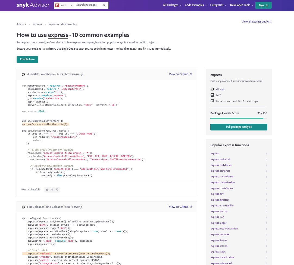294x265 pixels.
Task: Open the express.static function link
Action: click(218, 252)
